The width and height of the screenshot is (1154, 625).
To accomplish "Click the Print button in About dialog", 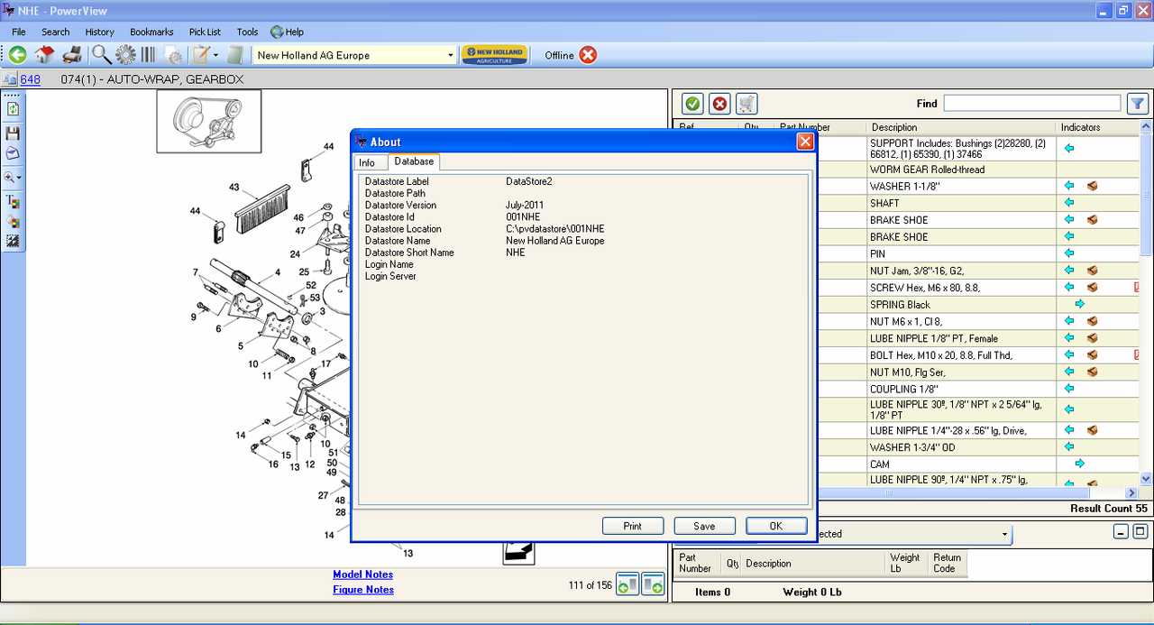I will tap(633, 526).
